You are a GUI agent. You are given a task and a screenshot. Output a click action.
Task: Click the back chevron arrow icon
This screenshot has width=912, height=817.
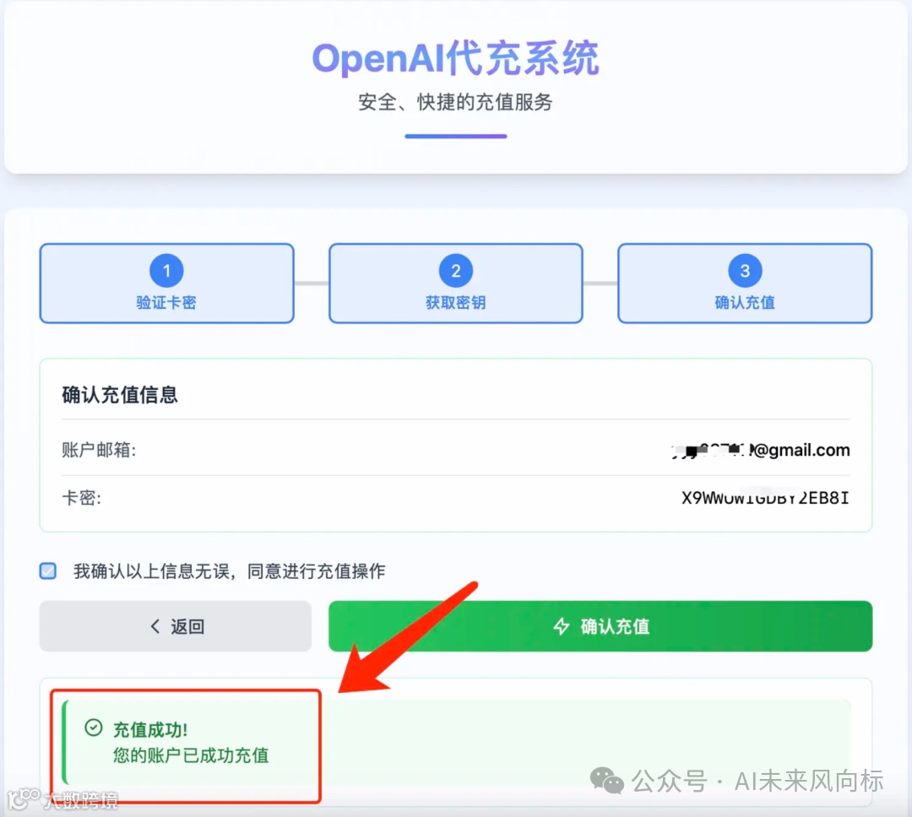click(x=155, y=626)
